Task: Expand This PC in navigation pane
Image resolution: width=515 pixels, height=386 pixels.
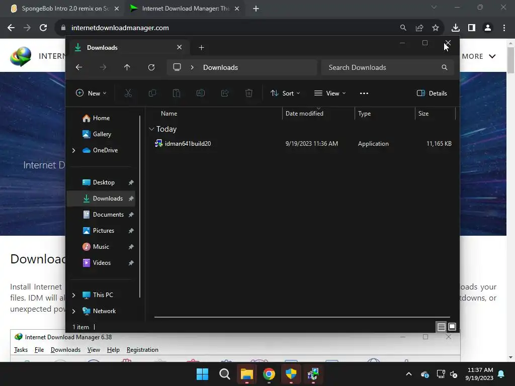Action: (x=73, y=295)
